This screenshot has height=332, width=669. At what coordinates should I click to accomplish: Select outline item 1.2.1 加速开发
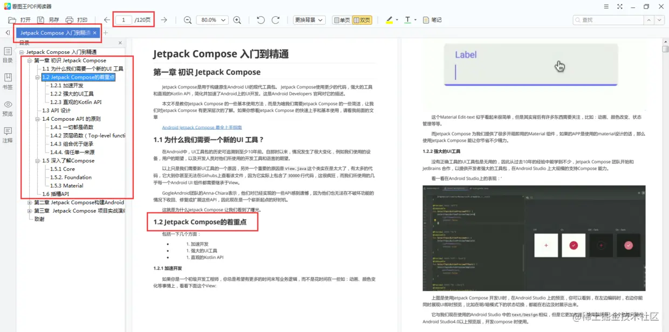tap(66, 86)
